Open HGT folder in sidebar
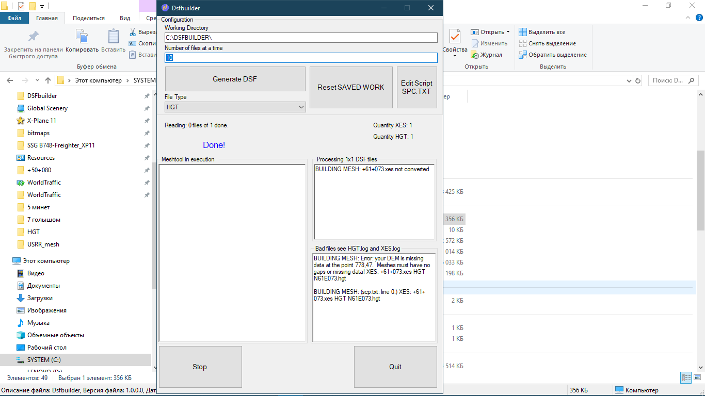Viewport: 705px width, 396px height. 34,232
